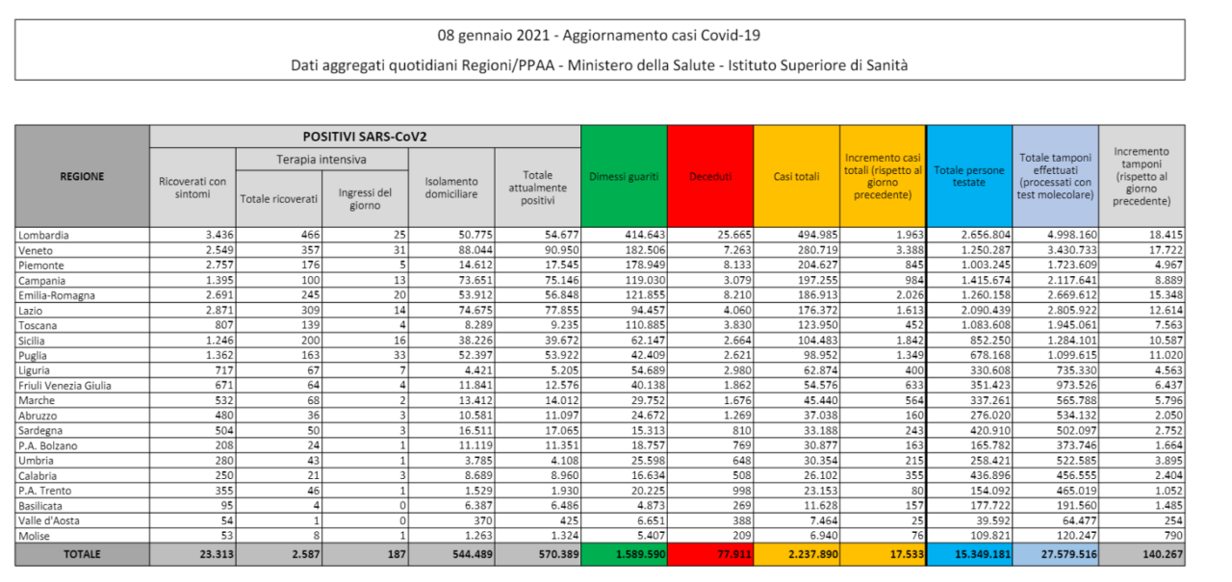Select the Lombardia row label
The height and width of the screenshot is (582, 1232).
tap(41, 235)
